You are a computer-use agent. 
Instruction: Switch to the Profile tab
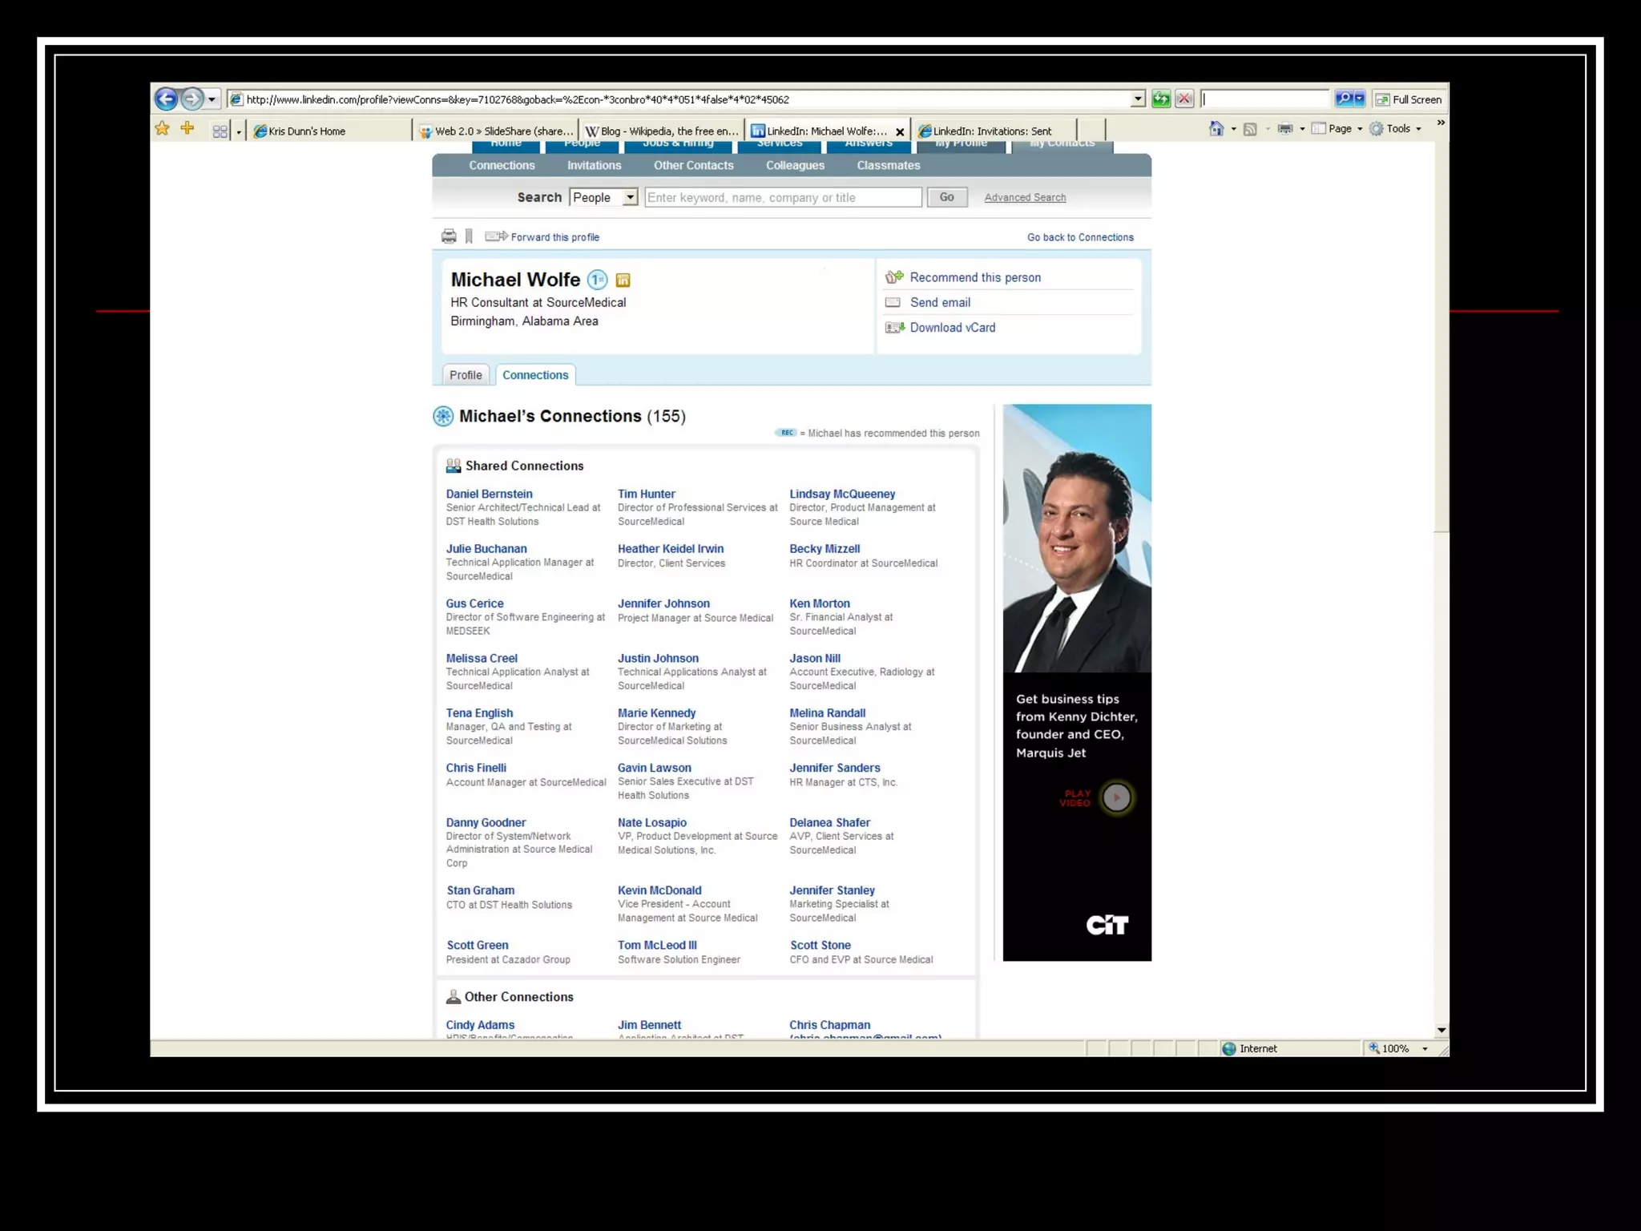(x=466, y=375)
